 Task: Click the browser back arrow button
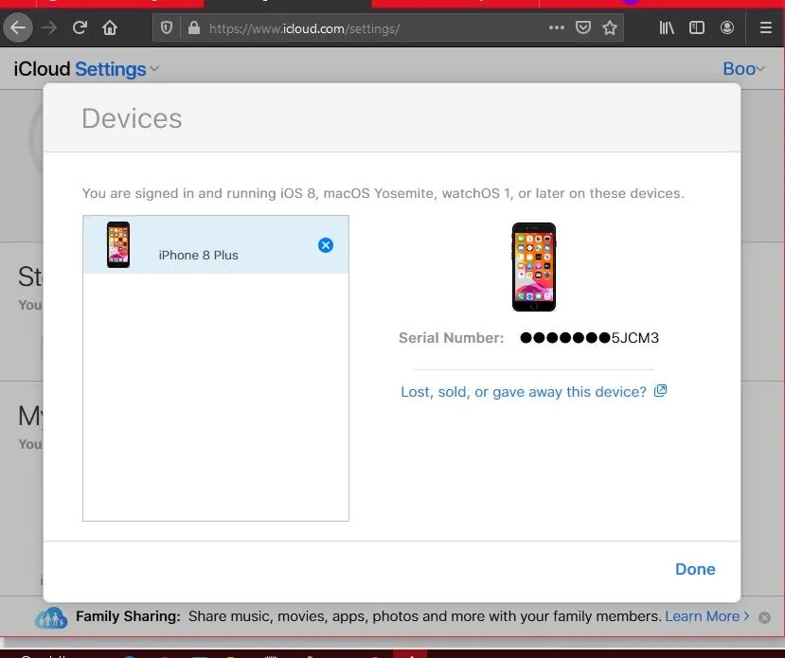click(x=18, y=27)
